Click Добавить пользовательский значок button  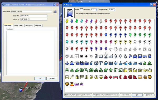point(78,95)
